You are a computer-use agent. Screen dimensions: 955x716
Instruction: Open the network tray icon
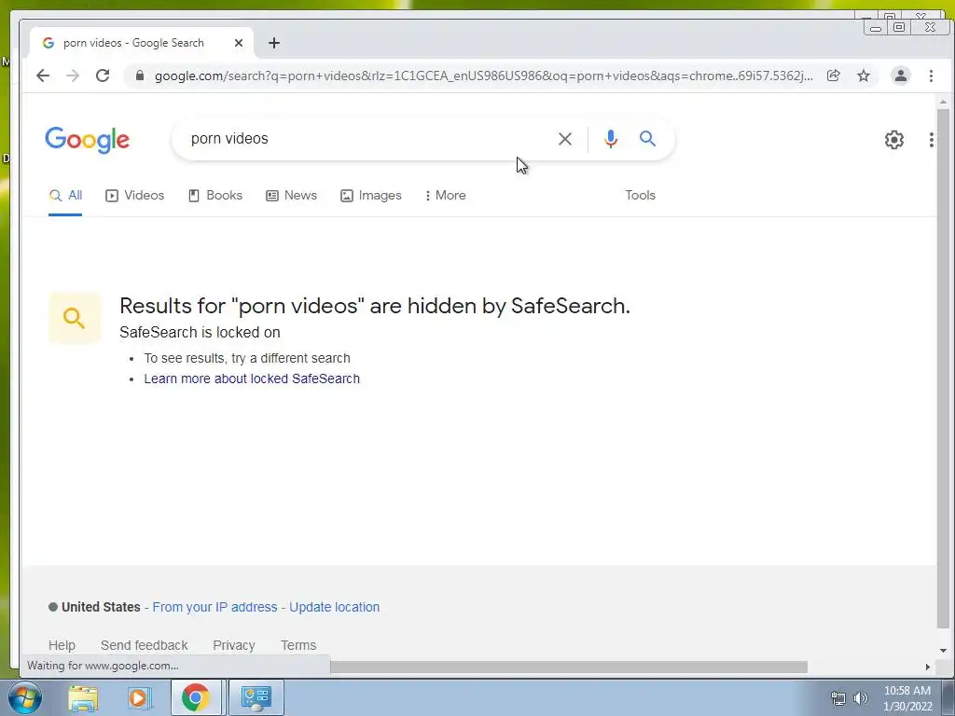tap(838, 698)
